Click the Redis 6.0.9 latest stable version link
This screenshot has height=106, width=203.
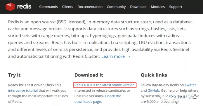coord(105,85)
